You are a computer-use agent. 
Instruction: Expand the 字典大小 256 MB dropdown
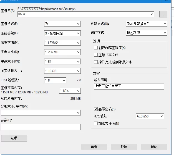(62, 52)
